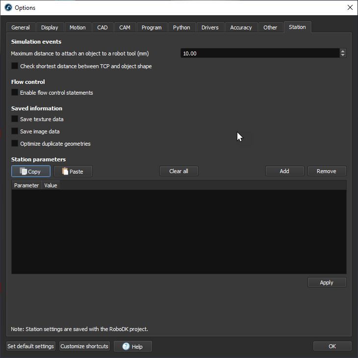The image size is (358, 358).
Task: Close the Options dialog window
Action: [x=350, y=7]
